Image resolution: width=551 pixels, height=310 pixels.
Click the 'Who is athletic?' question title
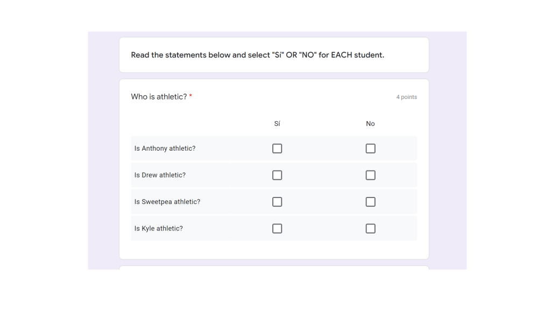(x=159, y=97)
